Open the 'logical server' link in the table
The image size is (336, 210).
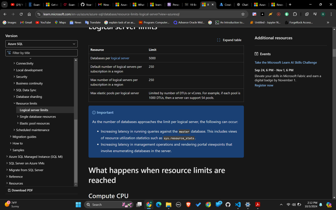120,58
